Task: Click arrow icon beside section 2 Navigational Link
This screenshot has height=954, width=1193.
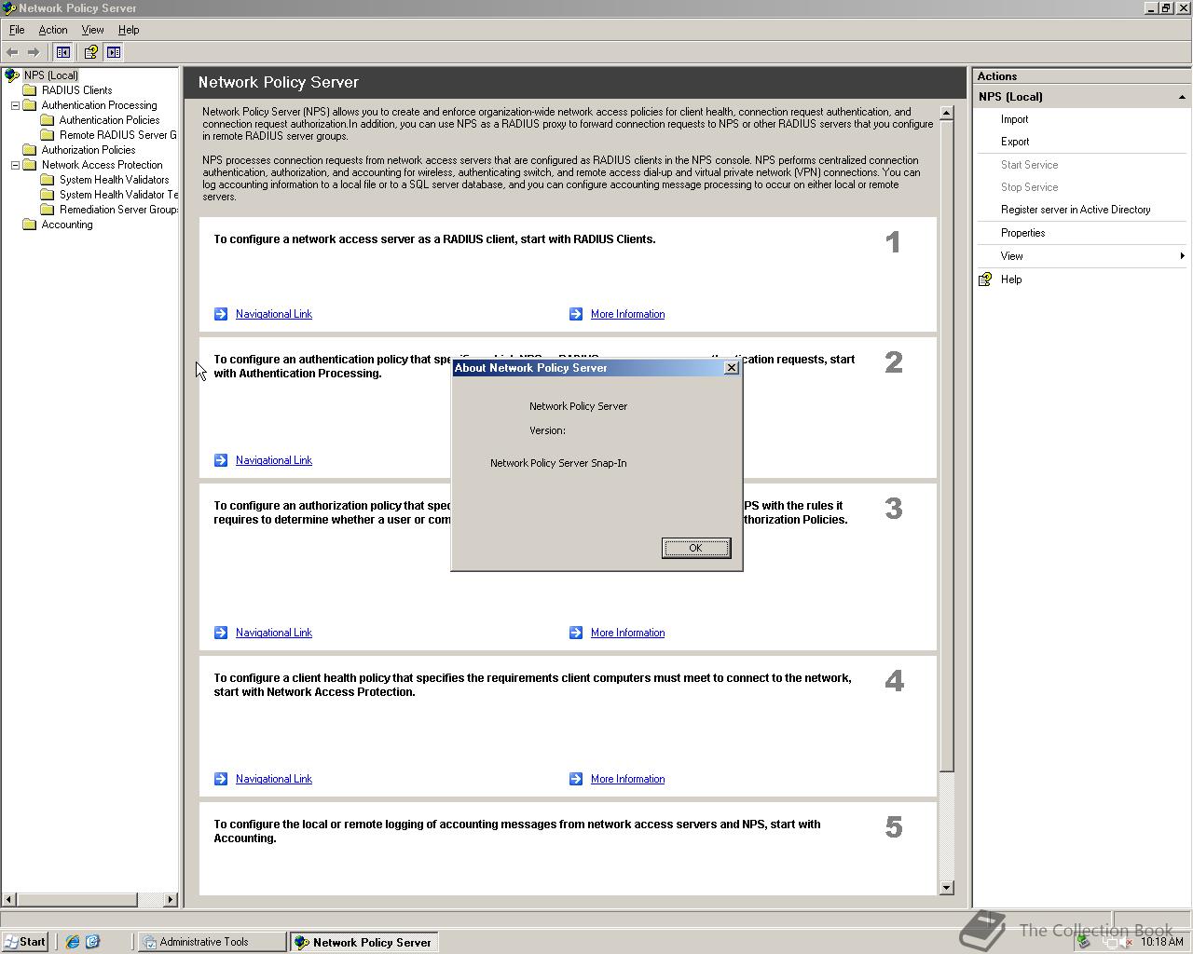Action: 221,460
